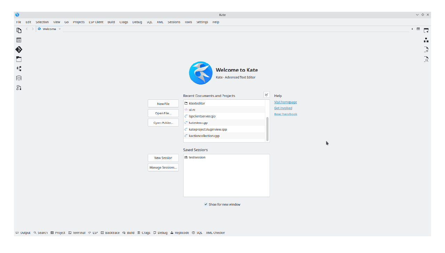
Task: Open the SQL database sidebar icon
Action: (19, 78)
